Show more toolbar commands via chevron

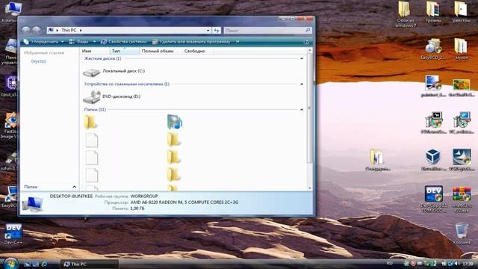[238, 42]
